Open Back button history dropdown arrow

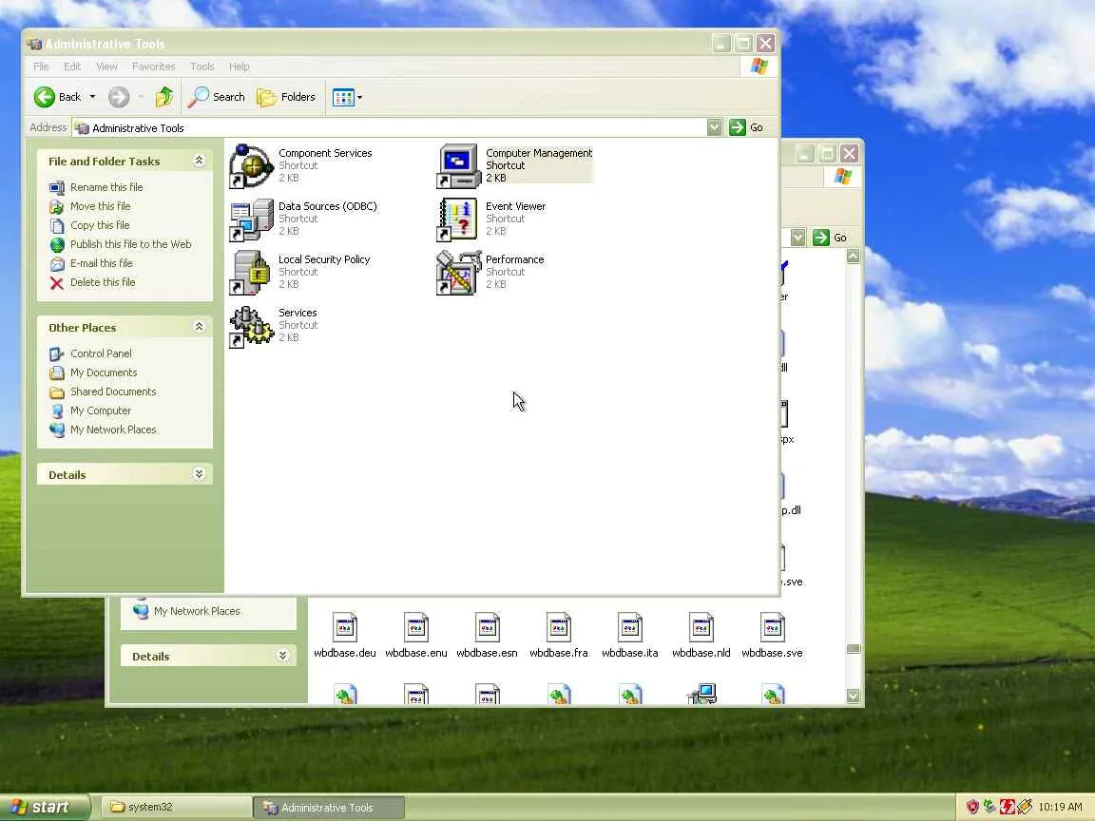click(92, 97)
